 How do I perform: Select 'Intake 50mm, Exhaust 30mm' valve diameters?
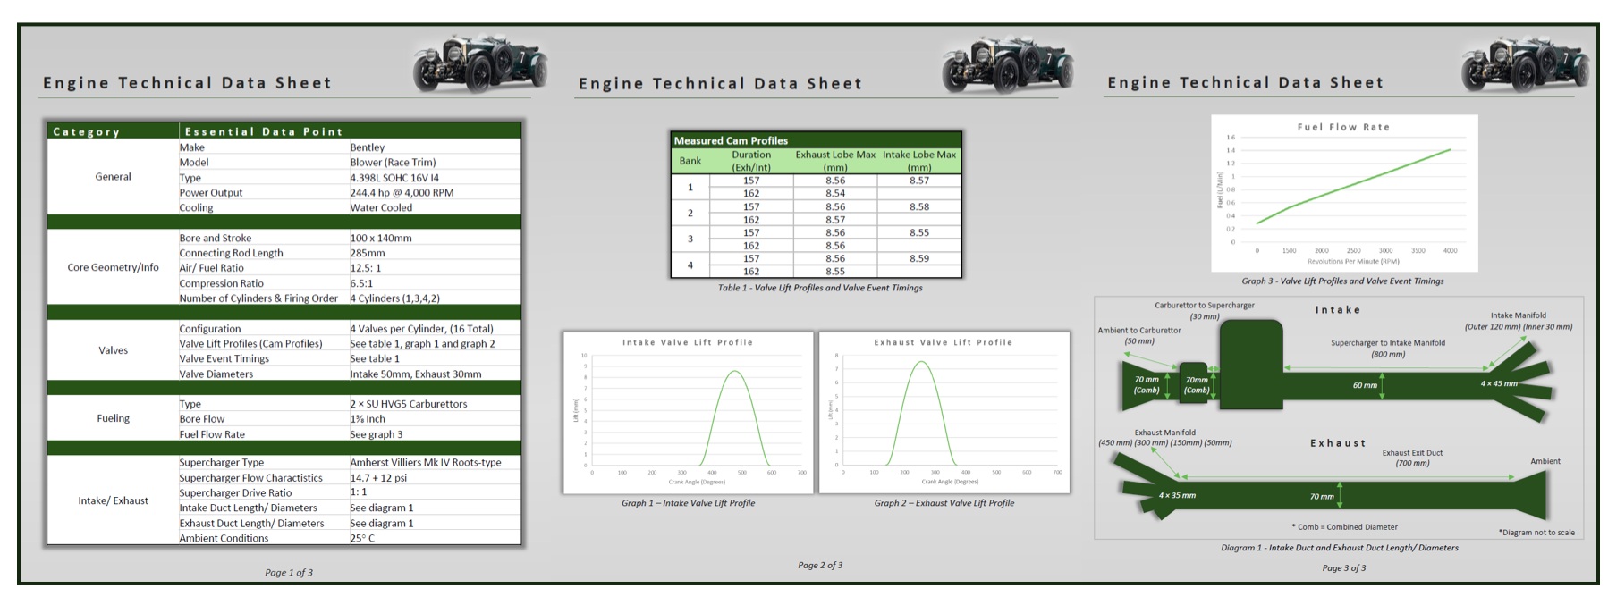click(416, 374)
